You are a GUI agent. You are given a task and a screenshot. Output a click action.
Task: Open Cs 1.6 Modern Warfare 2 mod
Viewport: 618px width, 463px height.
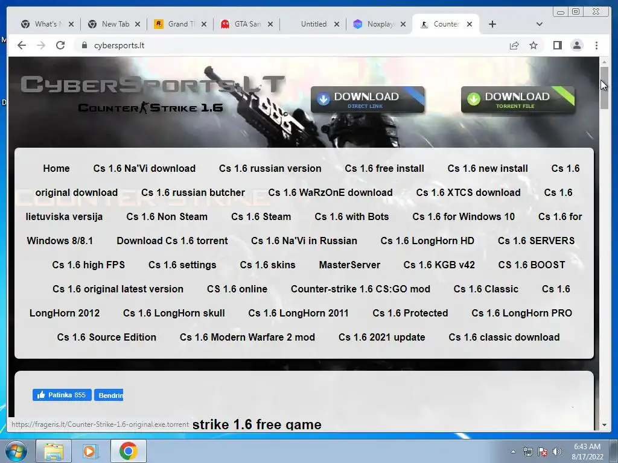[x=247, y=338]
